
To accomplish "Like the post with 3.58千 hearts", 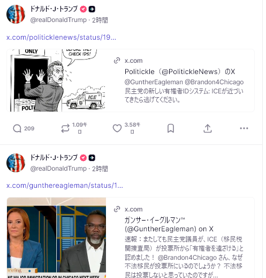I will coord(117,128).
